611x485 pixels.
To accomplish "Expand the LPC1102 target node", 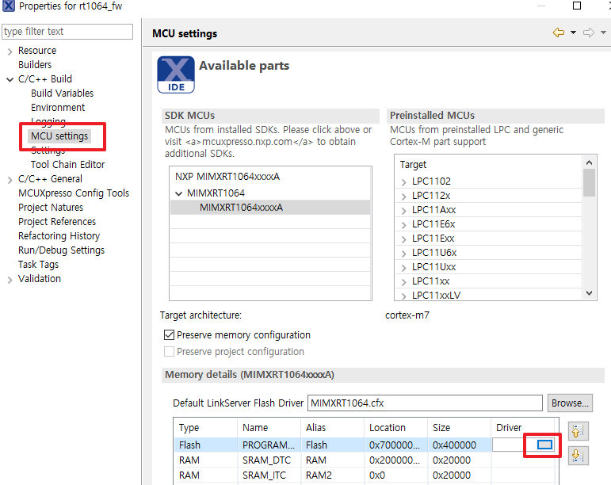I will (403, 182).
